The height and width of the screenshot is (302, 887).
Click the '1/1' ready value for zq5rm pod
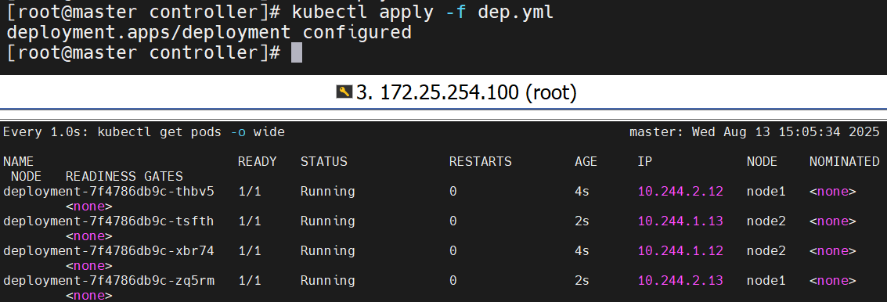[x=250, y=281]
